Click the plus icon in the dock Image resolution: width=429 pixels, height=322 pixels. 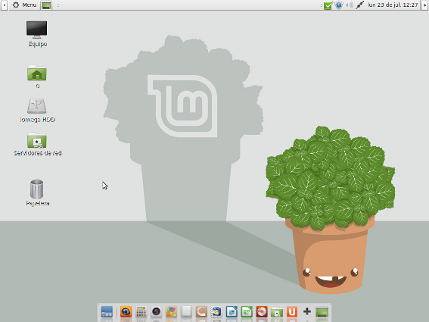(307, 311)
